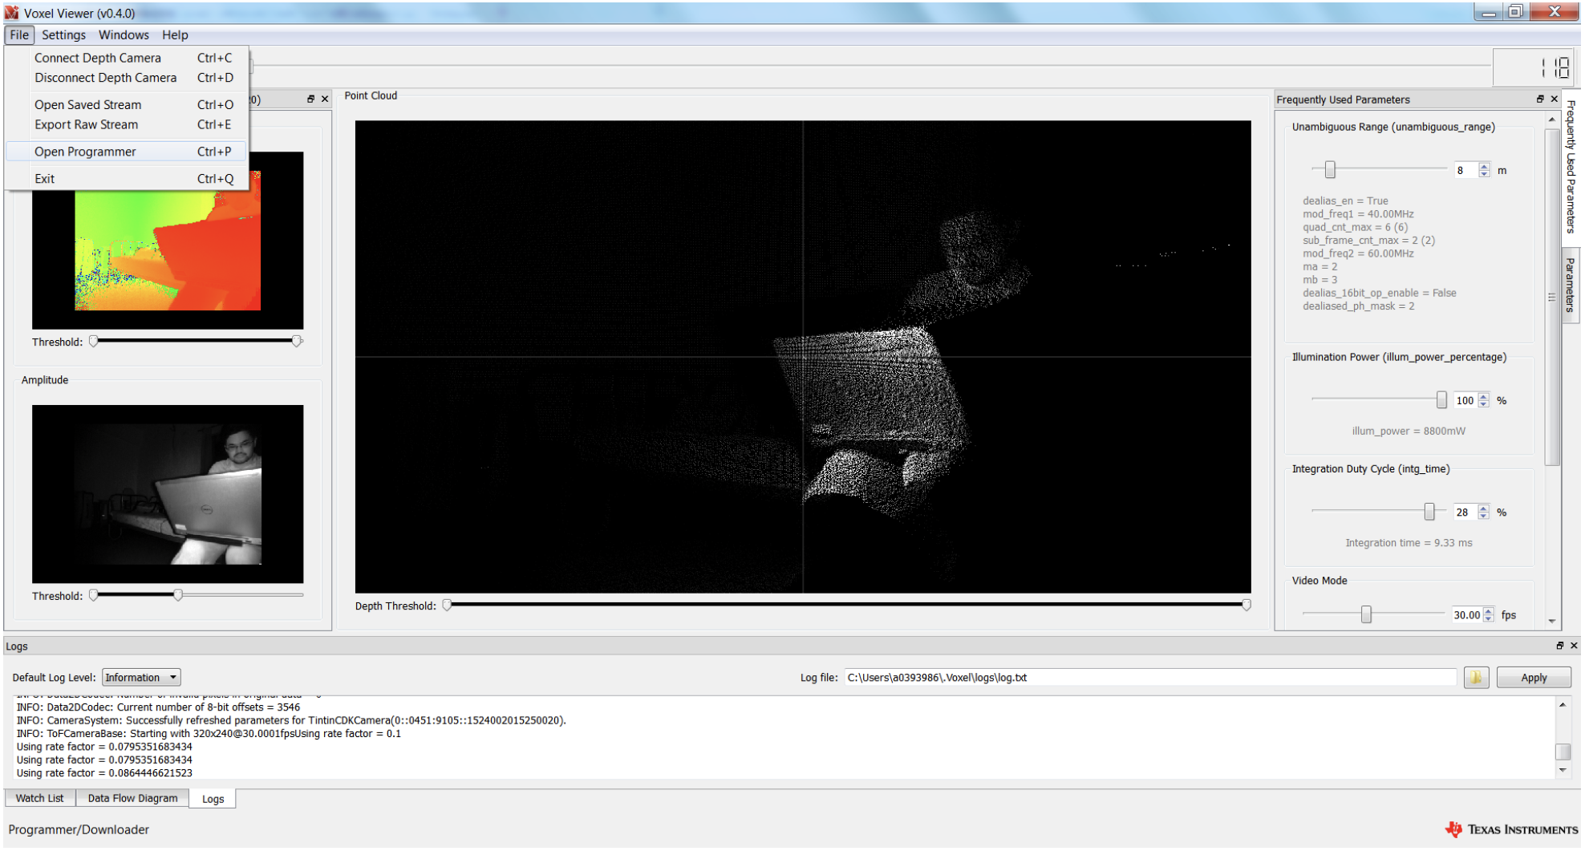Click the video mode fps value field
Viewport: 1585px width, 855px height.
1467,615
